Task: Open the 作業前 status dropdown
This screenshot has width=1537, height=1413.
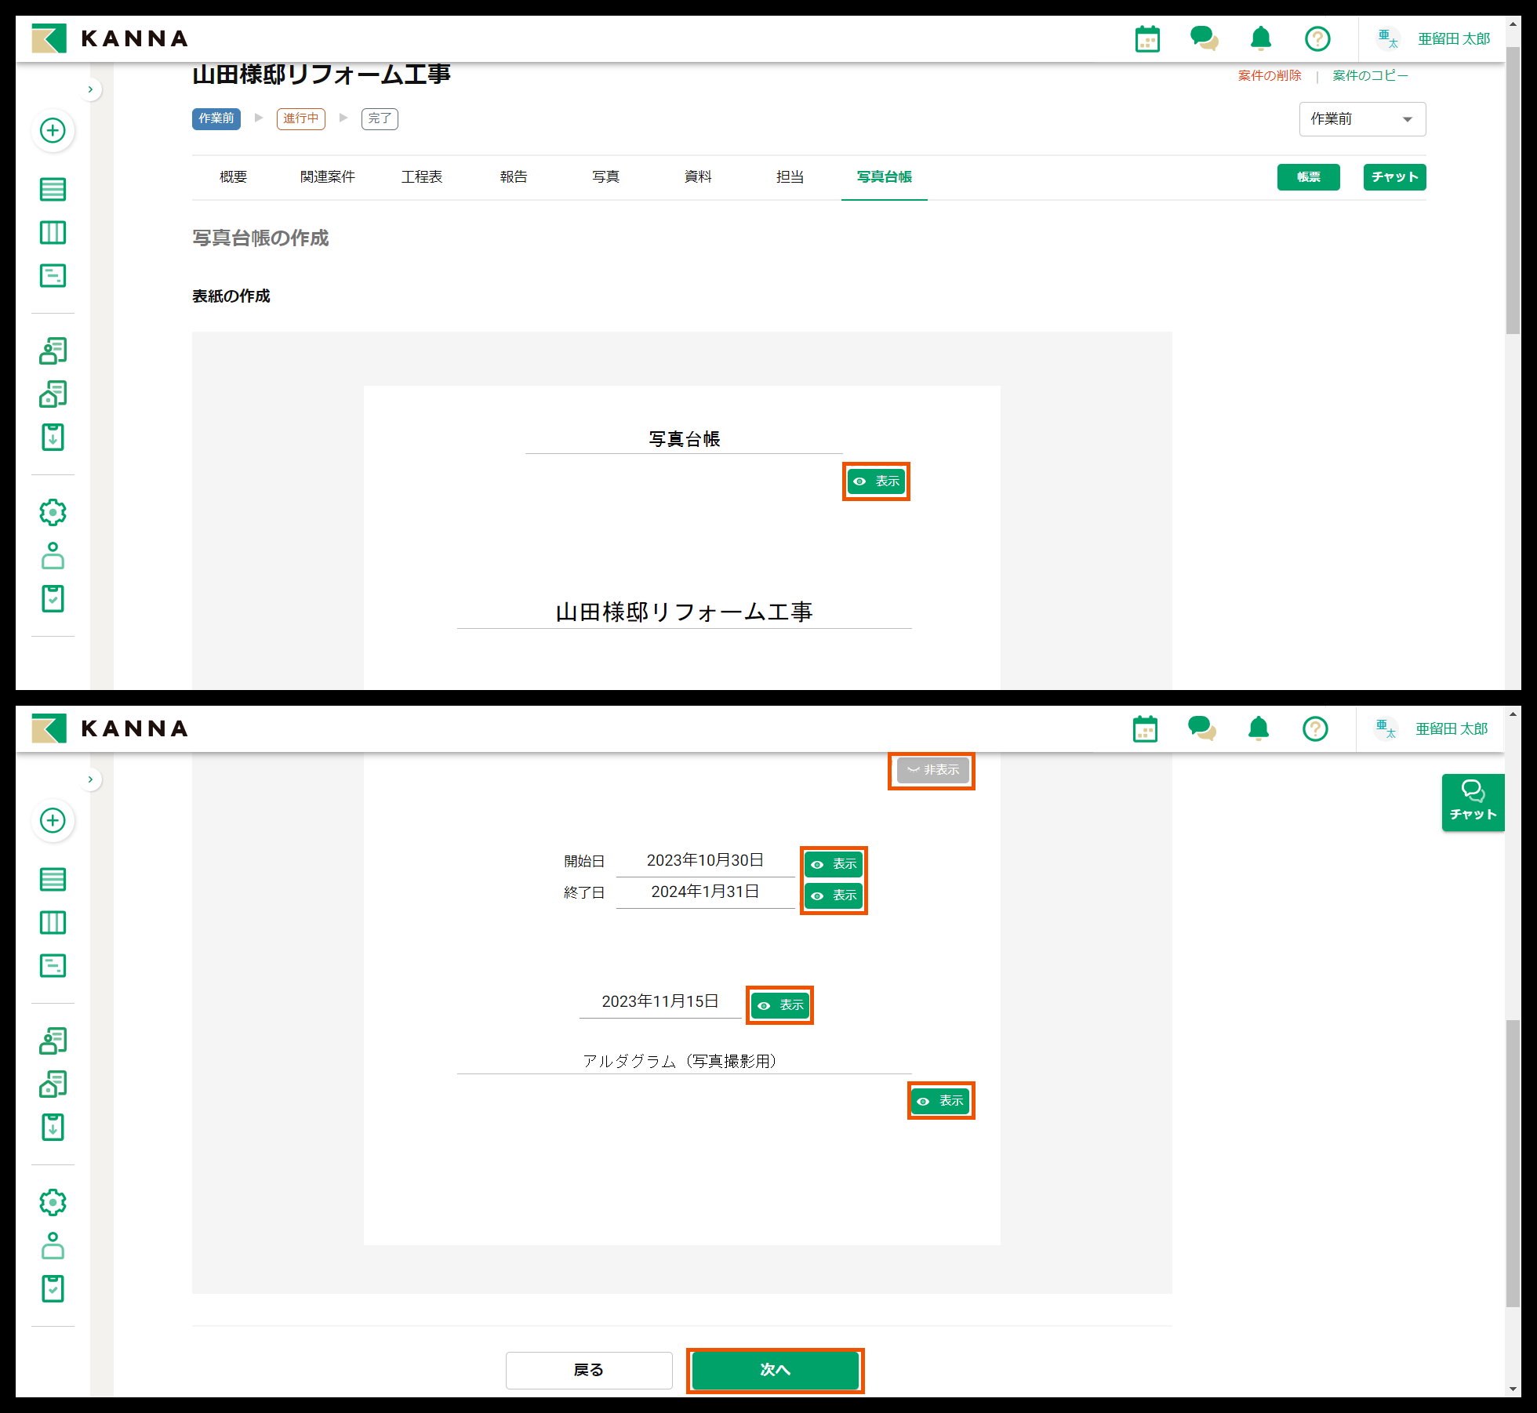Action: click(1362, 118)
